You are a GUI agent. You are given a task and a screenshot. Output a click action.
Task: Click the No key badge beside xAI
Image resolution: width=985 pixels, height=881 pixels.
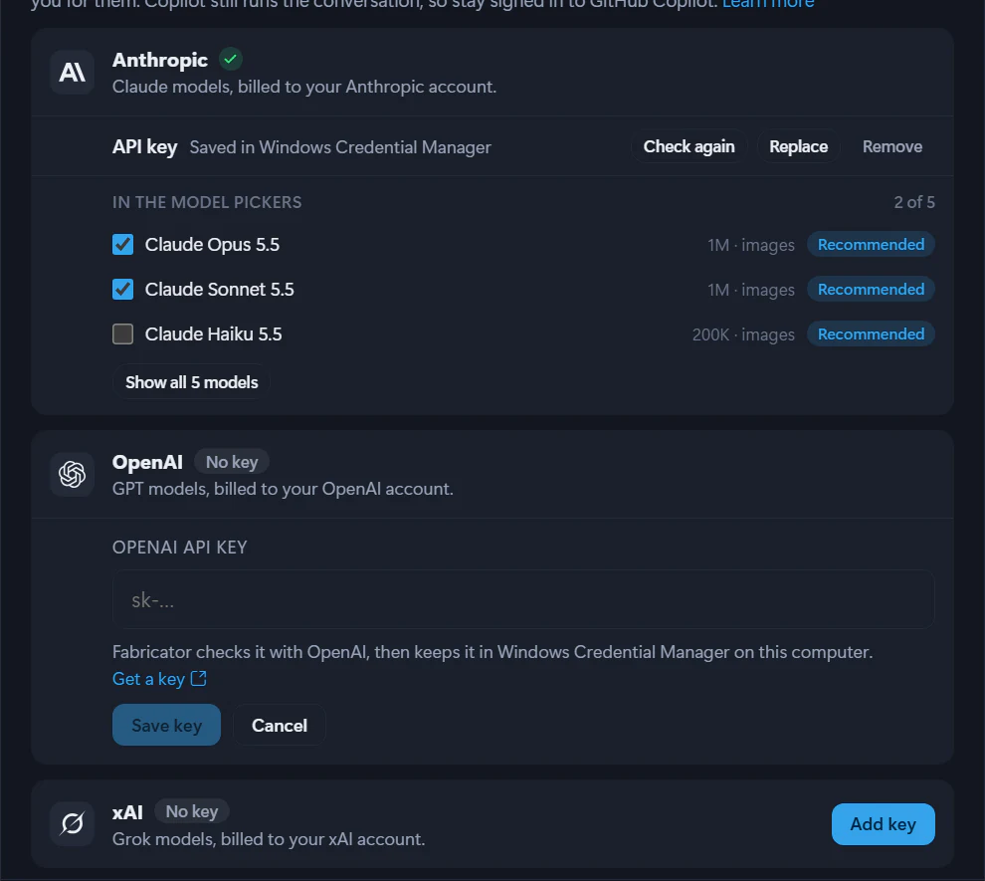pos(192,811)
